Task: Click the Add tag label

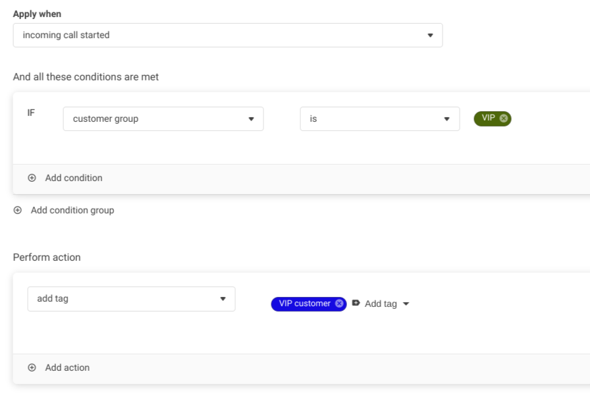Action: (x=381, y=304)
